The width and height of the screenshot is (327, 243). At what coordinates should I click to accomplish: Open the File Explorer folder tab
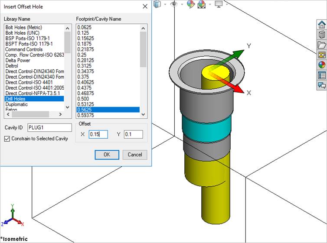[x=322, y=45]
